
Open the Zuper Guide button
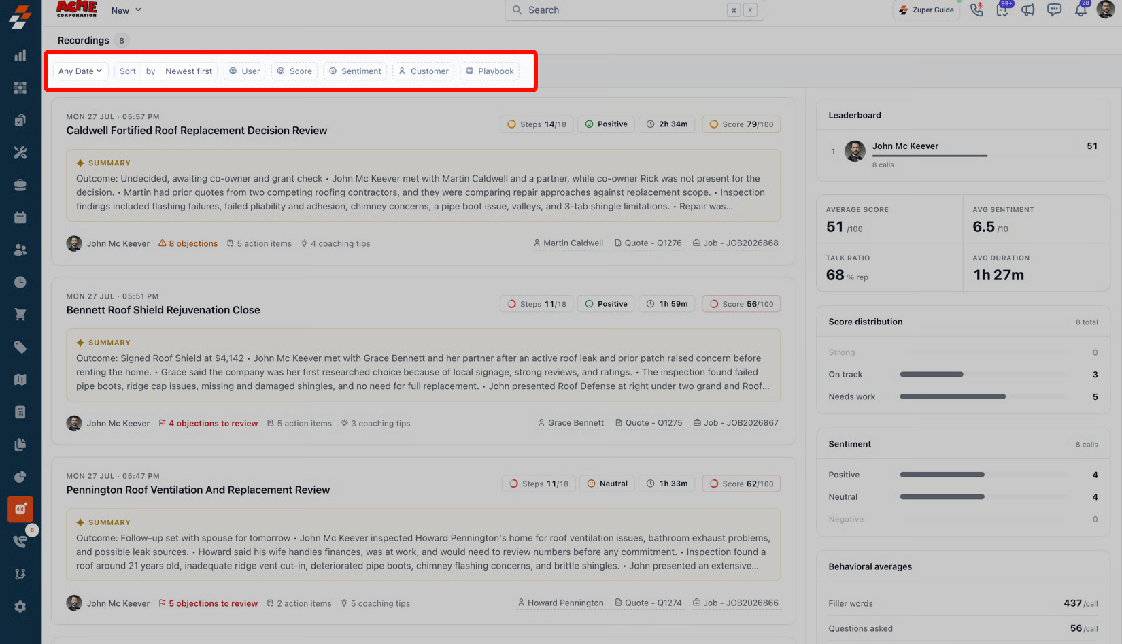tap(926, 10)
